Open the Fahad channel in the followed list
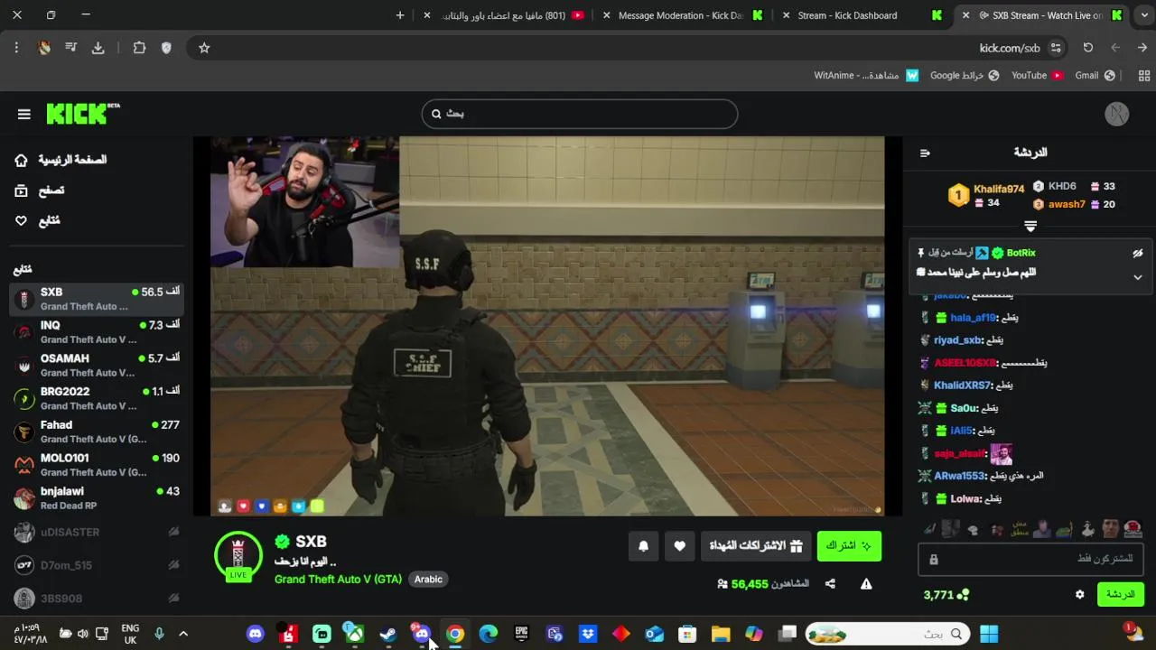The width and height of the screenshot is (1156, 650). [x=97, y=432]
